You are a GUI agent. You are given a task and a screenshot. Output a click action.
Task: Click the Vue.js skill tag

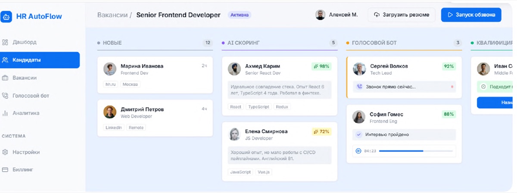point(263,172)
